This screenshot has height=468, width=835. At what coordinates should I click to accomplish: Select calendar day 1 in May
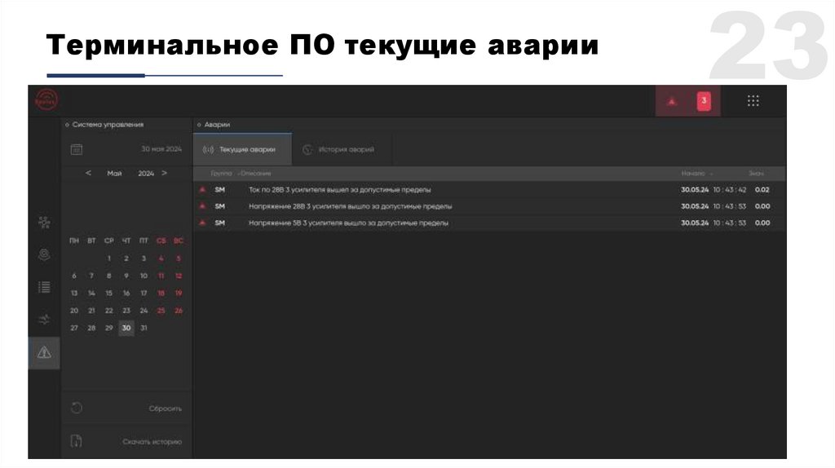[x=108, y=258]
